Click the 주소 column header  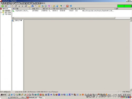(98, 9)
